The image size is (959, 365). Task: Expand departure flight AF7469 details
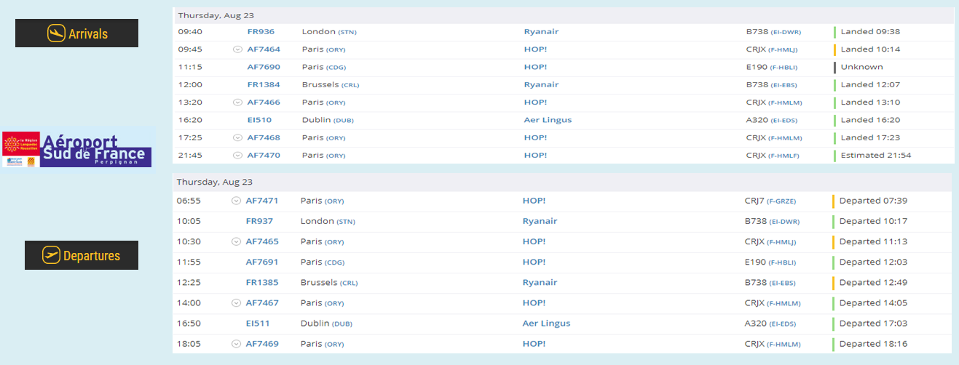tap(236, 344)
